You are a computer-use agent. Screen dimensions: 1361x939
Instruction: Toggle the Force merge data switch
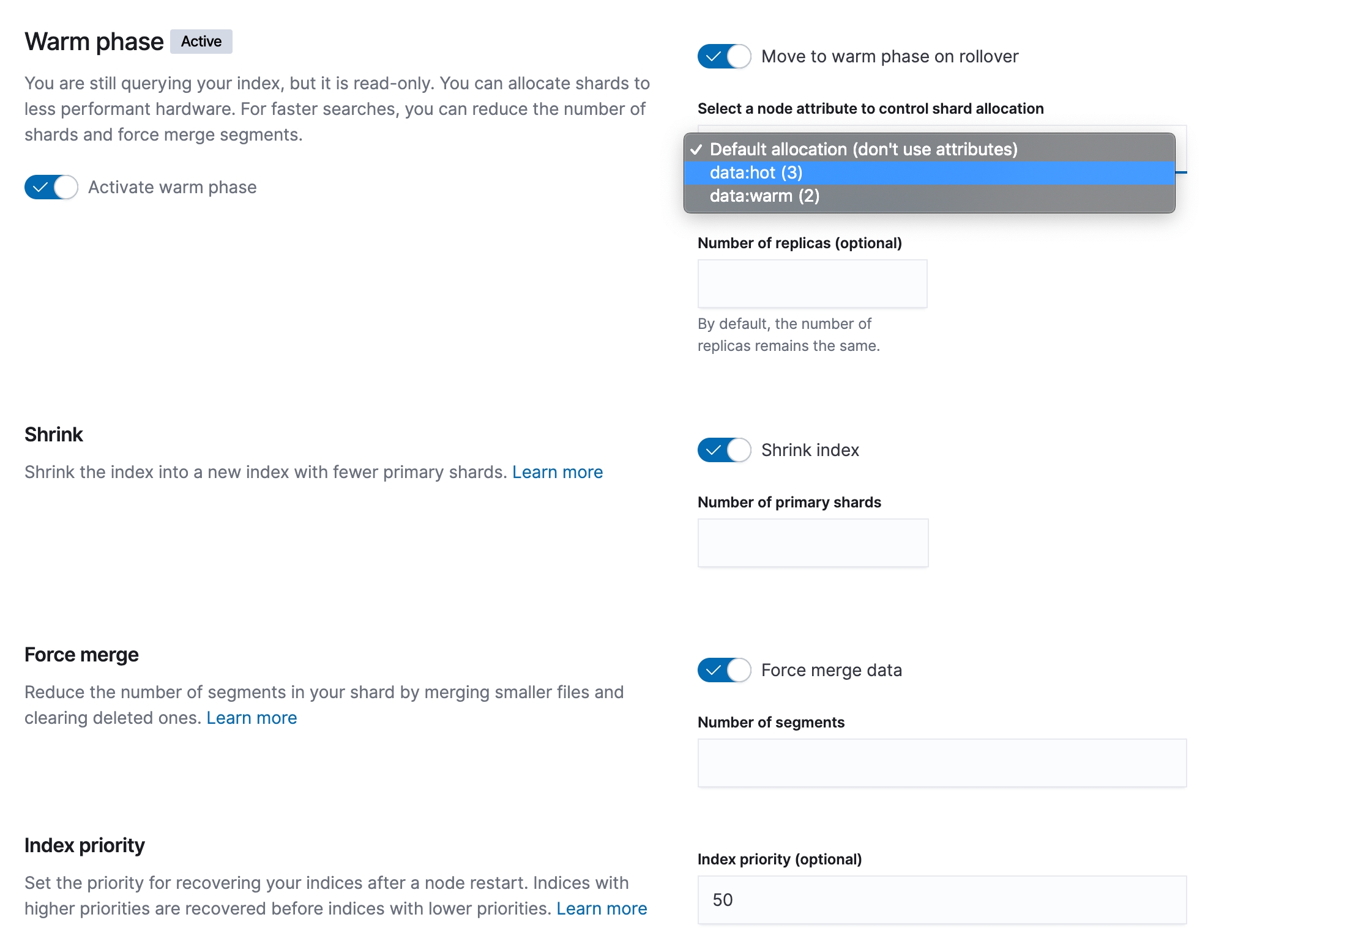click(x=724, y=670)
